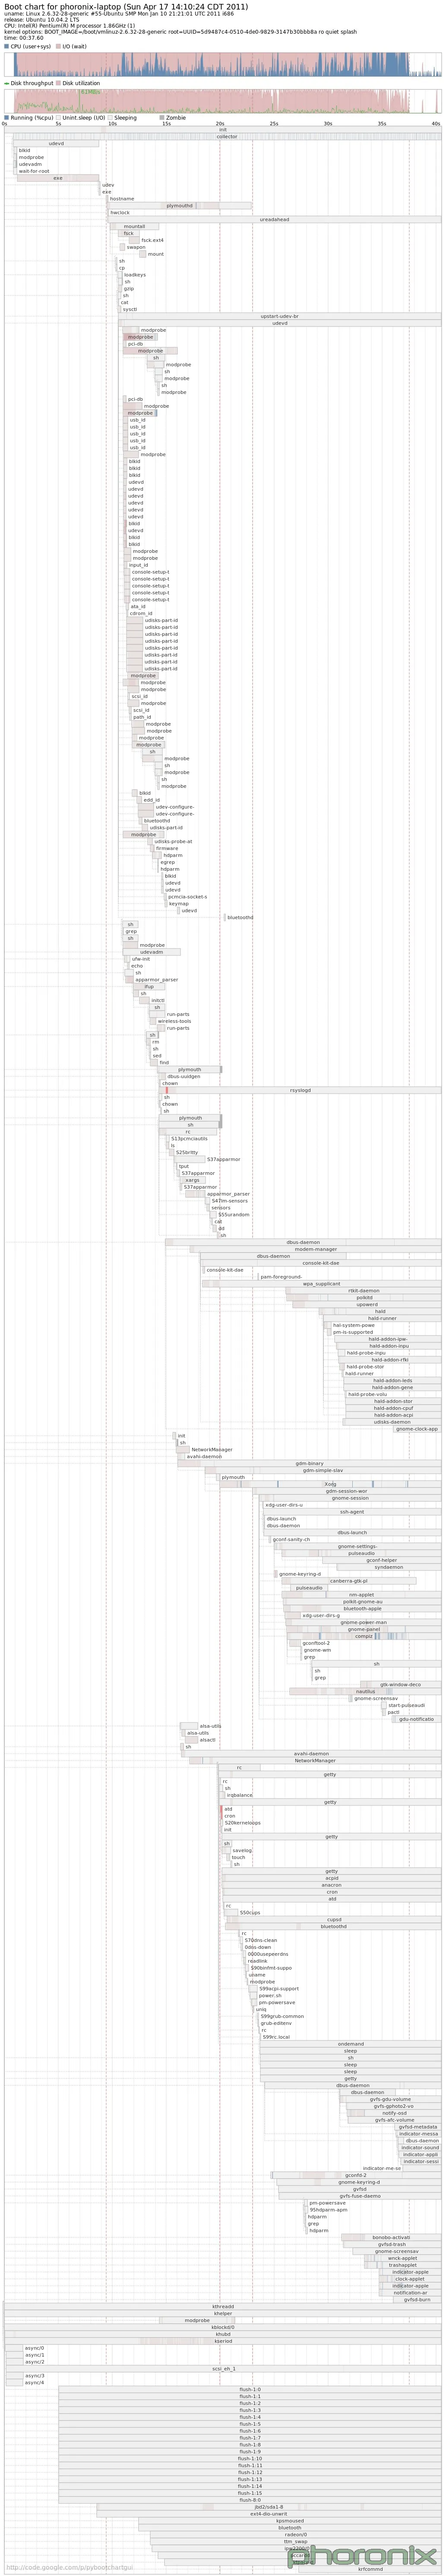Select the 'plymouthd' process bar
This screenshot has width=446, height=2576.
180,205
